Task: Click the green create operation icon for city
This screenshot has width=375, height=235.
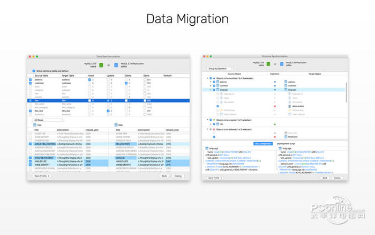Action: tap(275, 124)
